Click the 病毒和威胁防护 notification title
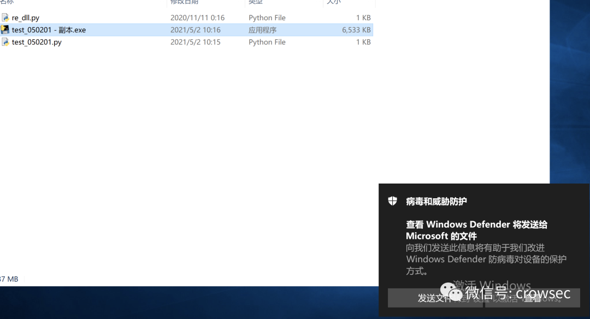Viewport: 590px width, 319px height. coord(436,201)
